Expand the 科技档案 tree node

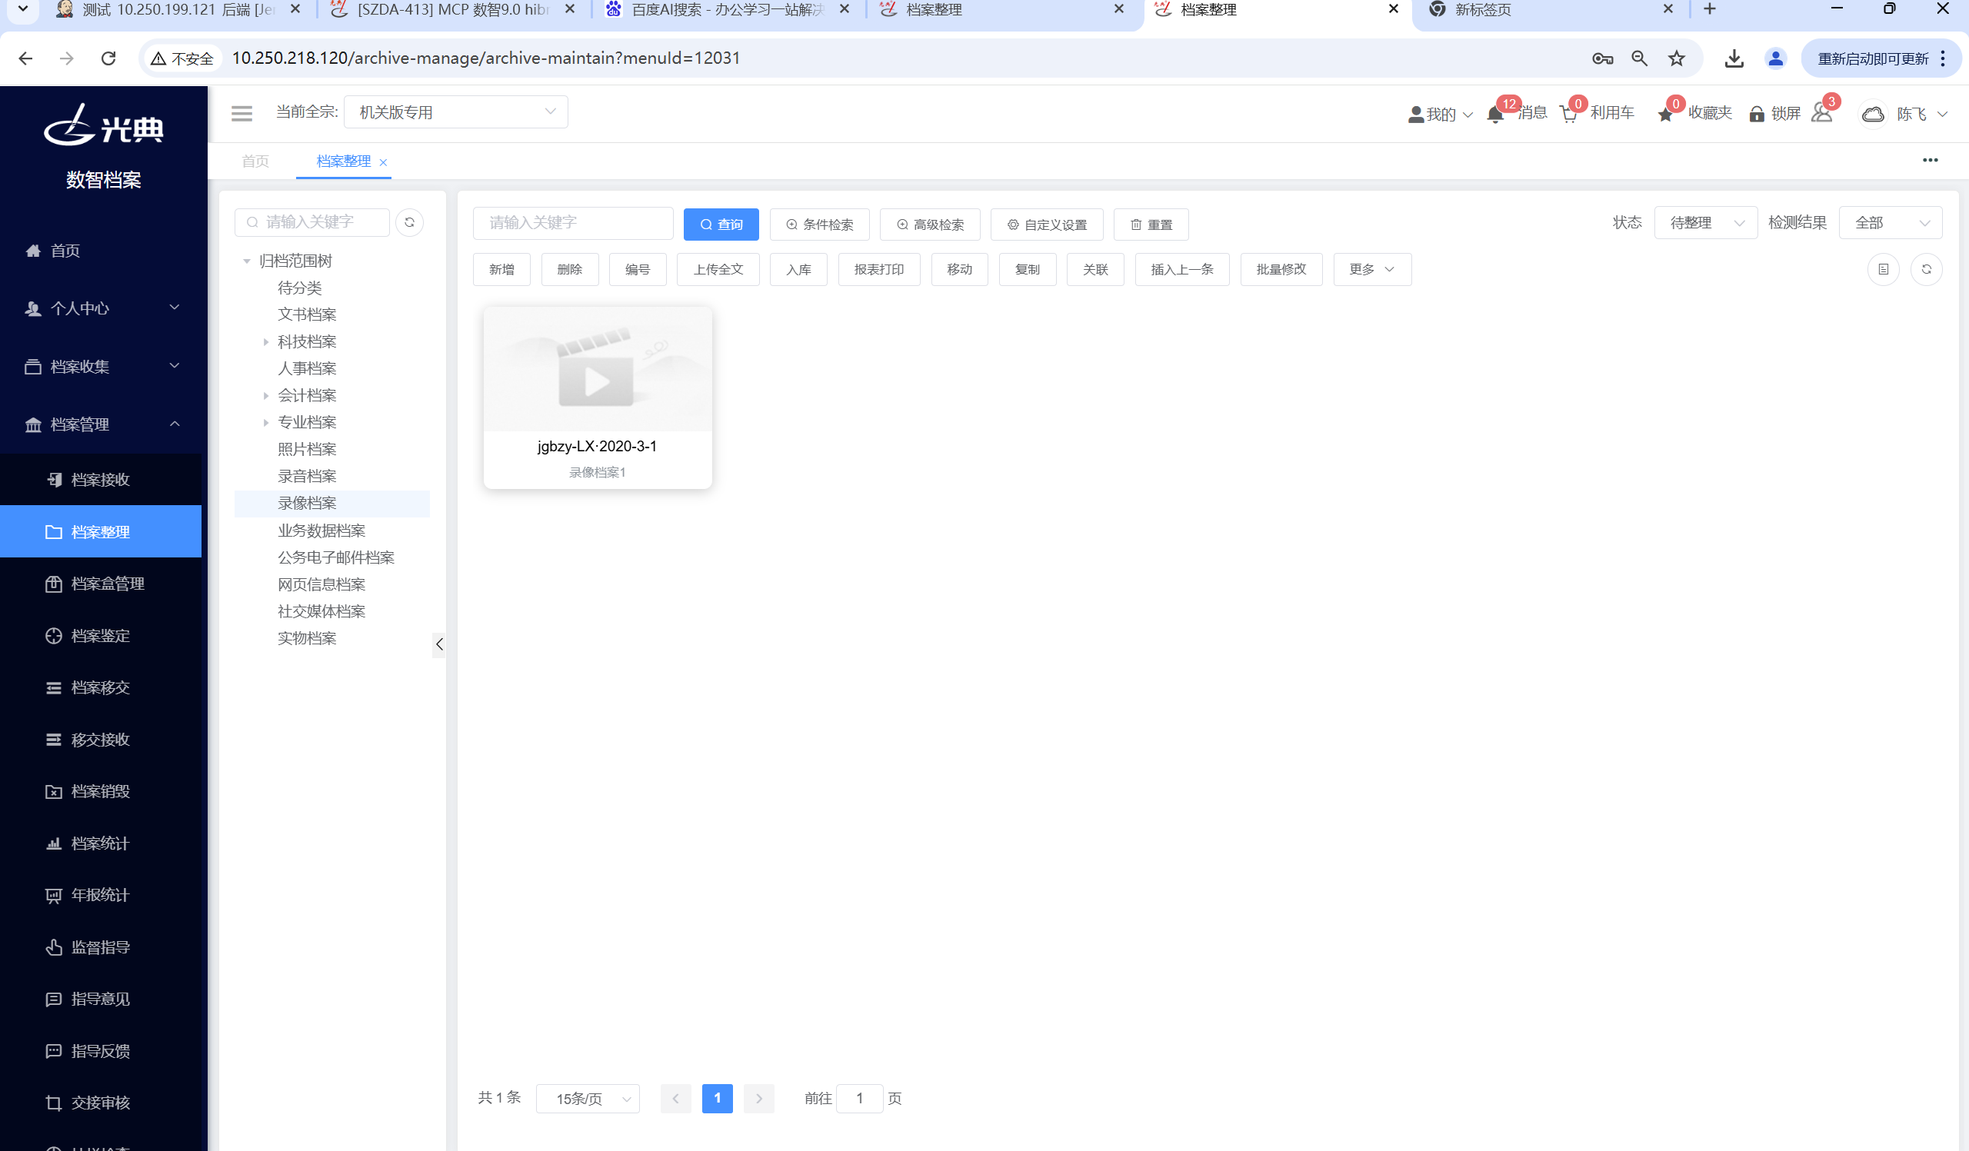[x=265, y=342]
